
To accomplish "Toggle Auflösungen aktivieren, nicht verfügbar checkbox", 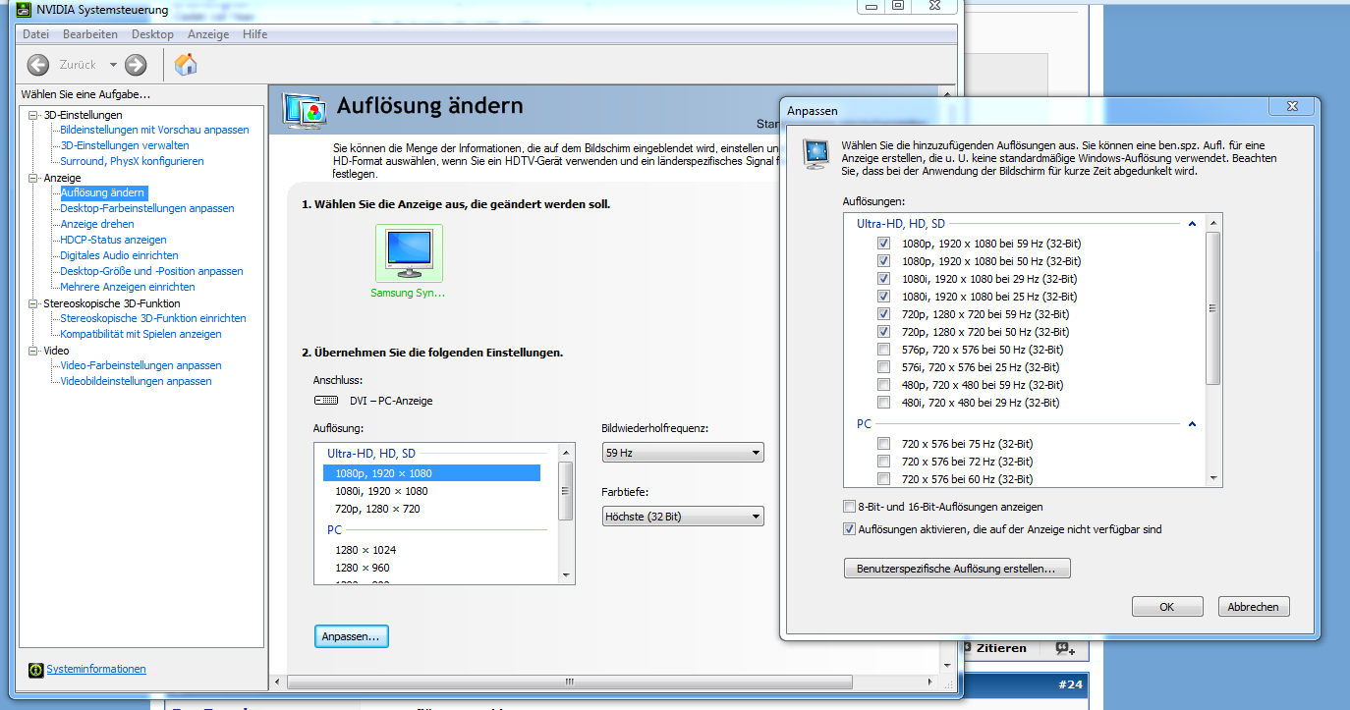I will click(x=850, y=529).
